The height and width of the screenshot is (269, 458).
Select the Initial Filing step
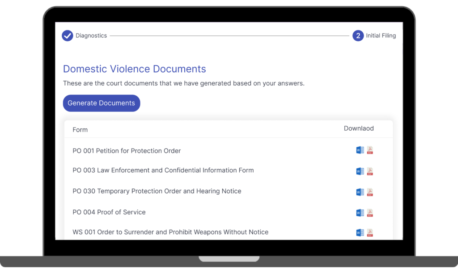point(381,35)
